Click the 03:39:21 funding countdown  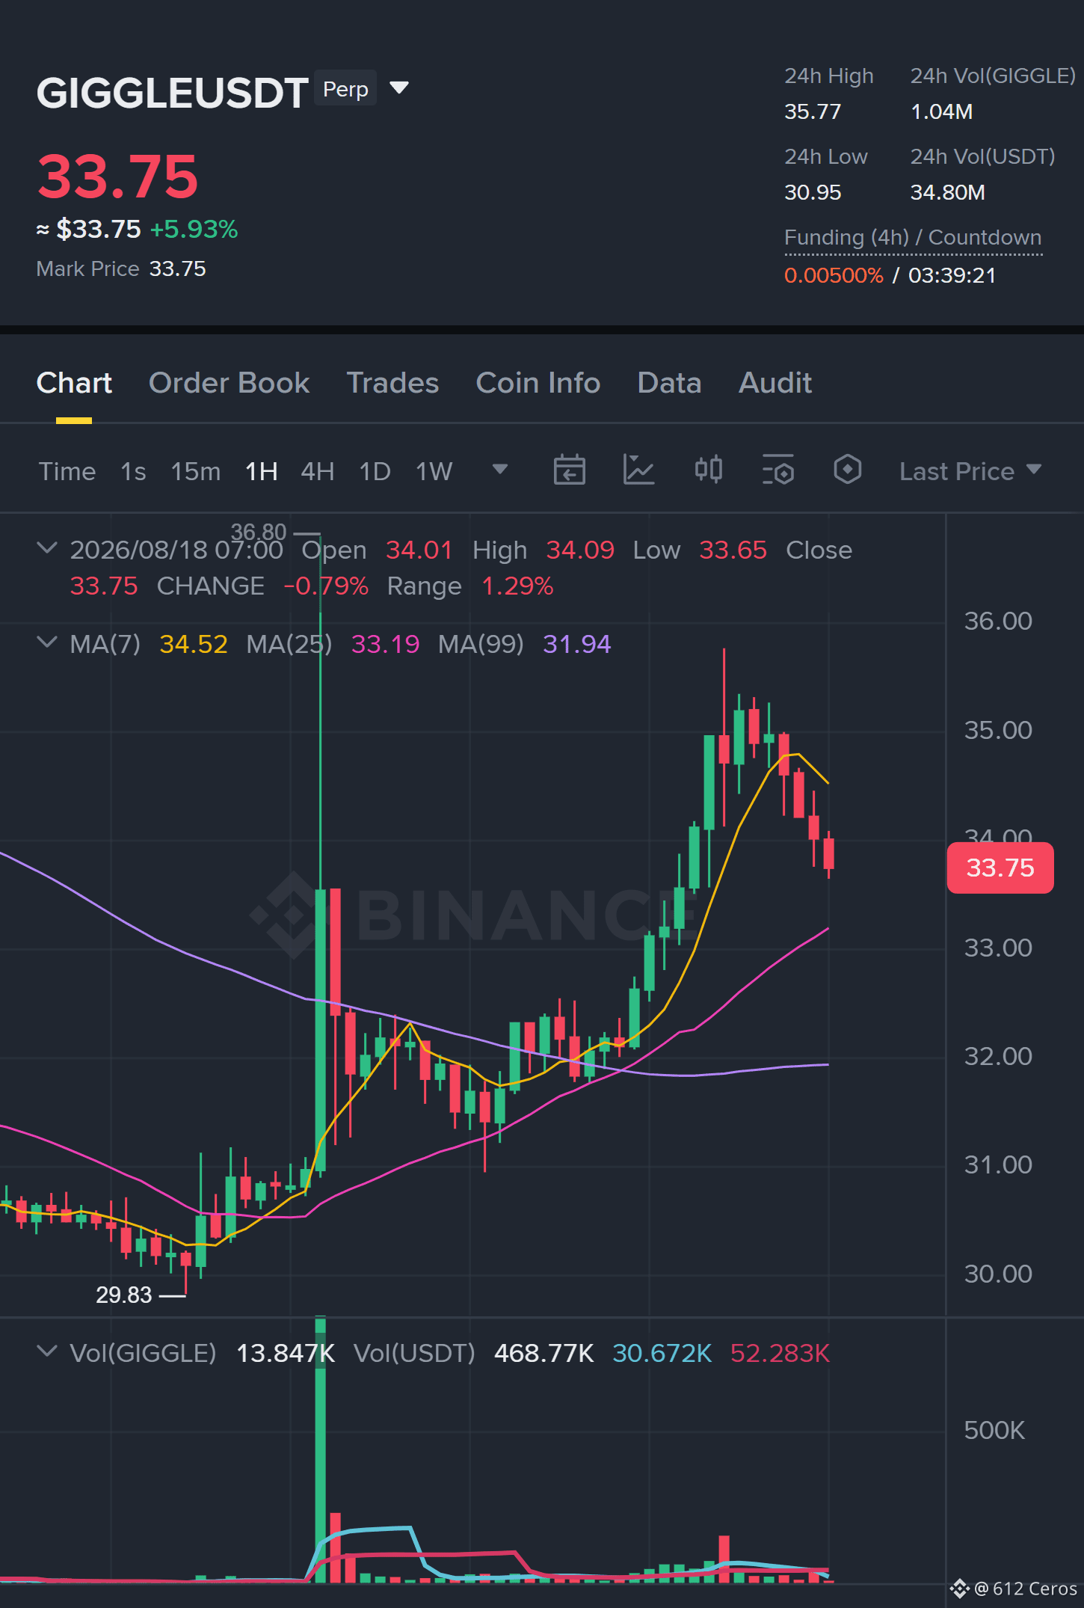pyautogui.click(x=952, y=275)
